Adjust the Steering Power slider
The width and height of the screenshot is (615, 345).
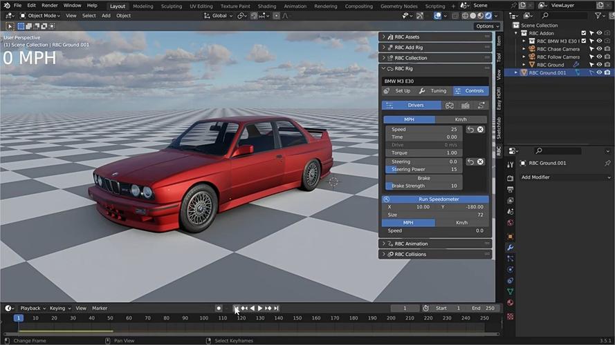tap(423, 169)
